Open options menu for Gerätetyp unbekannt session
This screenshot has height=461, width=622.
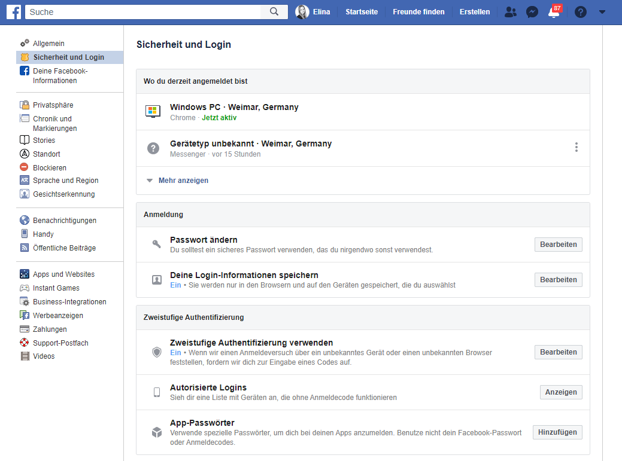tap(576, 147)
